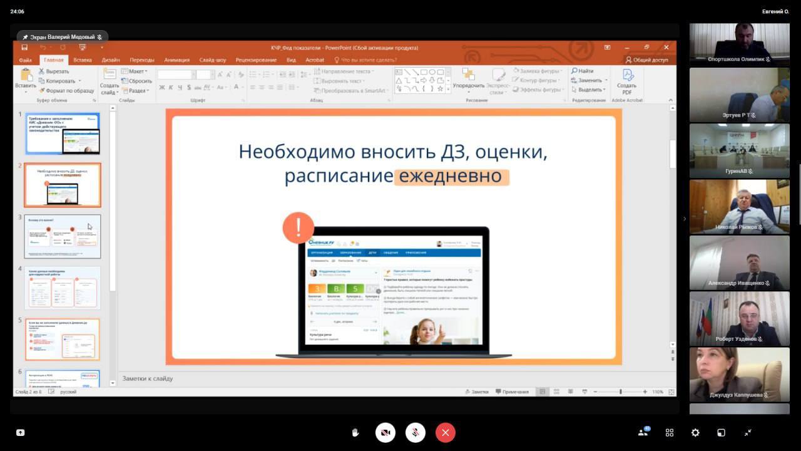The width and height of the screenshot is (801, 451).
Task: Click the zoom slider handle
Action: click(621, 391)
